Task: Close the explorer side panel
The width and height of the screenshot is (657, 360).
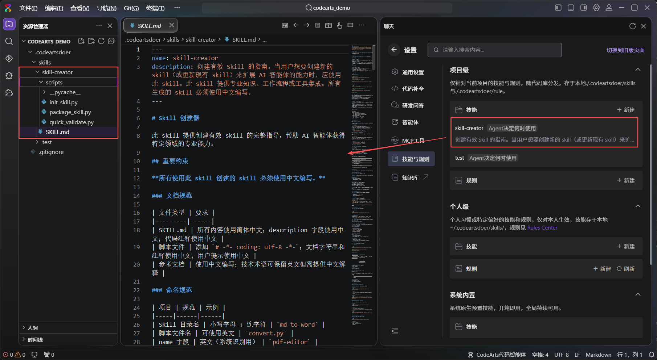Action: coord(110,26)
